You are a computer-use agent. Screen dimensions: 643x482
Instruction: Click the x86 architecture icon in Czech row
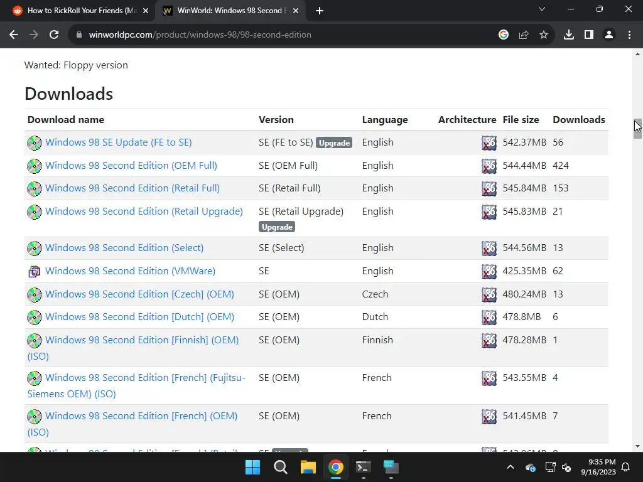489,294
